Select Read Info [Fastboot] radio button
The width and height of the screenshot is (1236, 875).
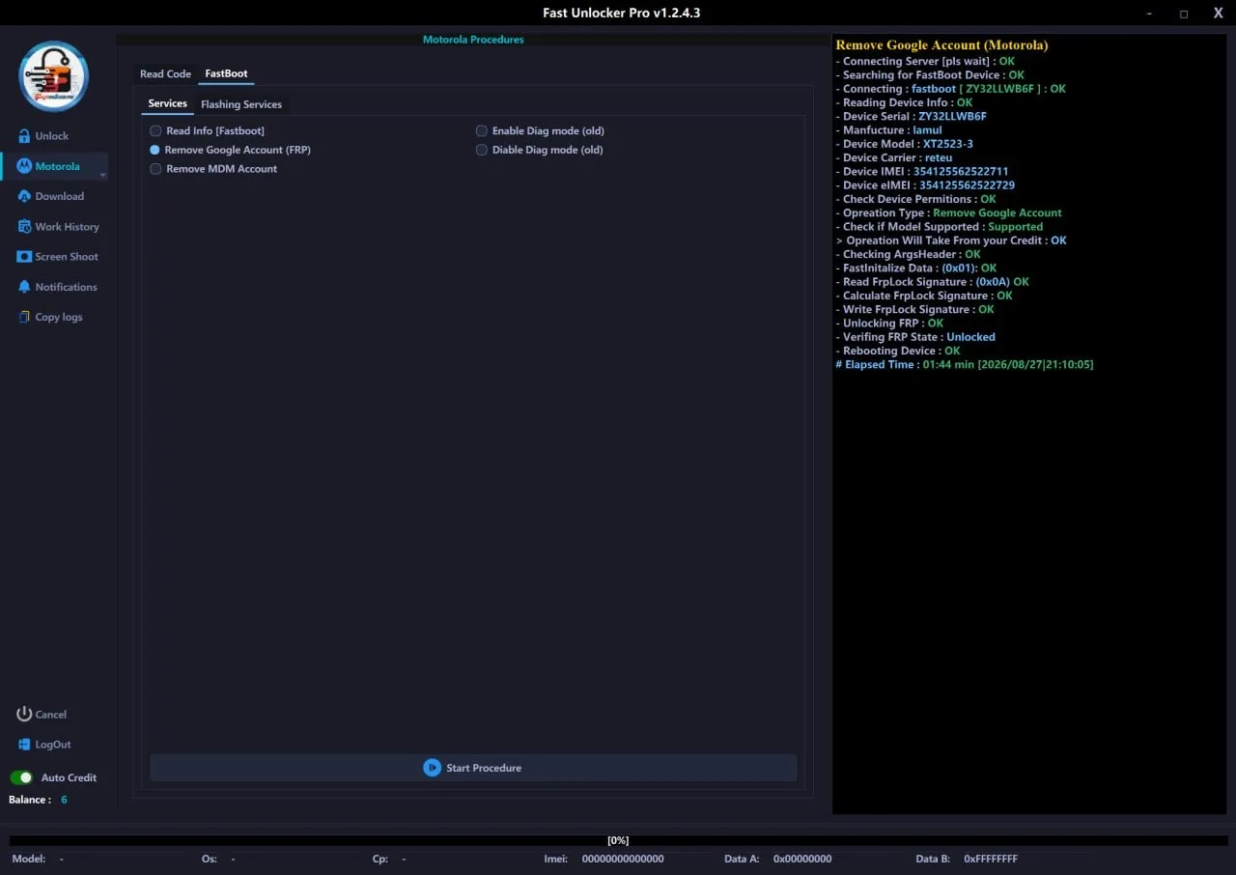[155, 130]
